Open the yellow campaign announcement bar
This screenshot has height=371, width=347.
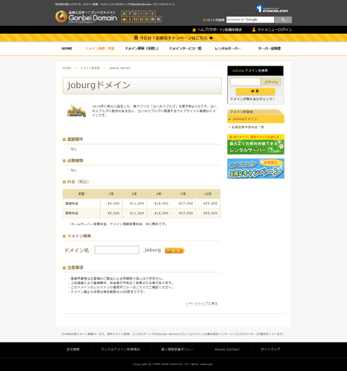(x=173, y=38)
